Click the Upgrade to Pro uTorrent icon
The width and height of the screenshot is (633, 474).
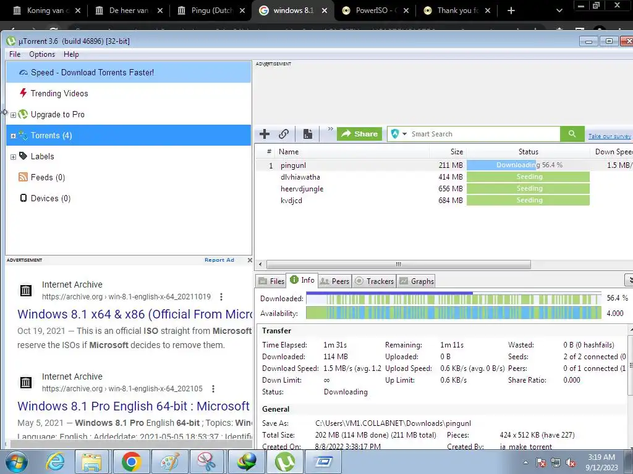coord(23,114)
